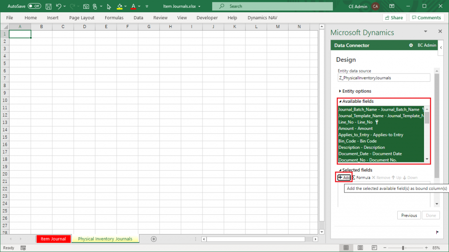Open the Review tab
This screenshot has width=449, height=252.
[160, 17]
